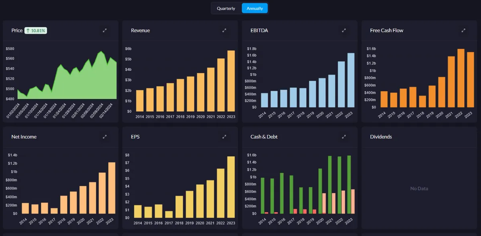Expand the Net Income chart
481x236 pixels.
105,137
